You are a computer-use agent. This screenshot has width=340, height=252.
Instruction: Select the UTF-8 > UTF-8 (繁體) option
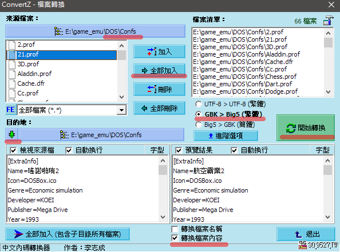230,104
